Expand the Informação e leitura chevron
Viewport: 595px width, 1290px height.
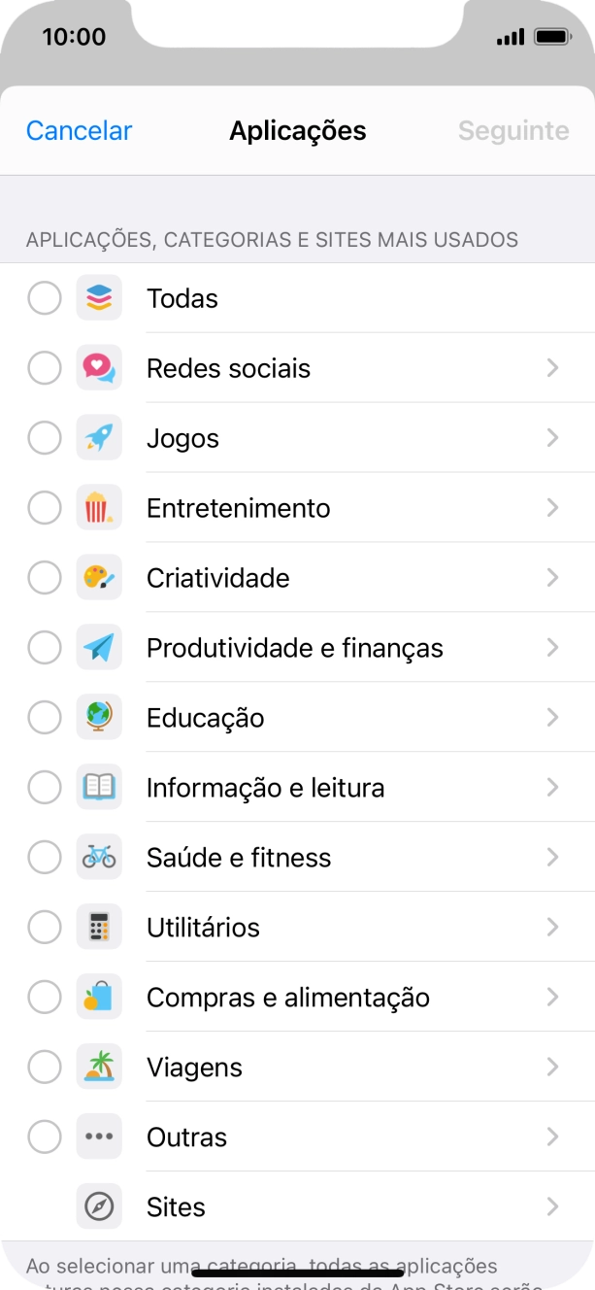pos(552,788)
